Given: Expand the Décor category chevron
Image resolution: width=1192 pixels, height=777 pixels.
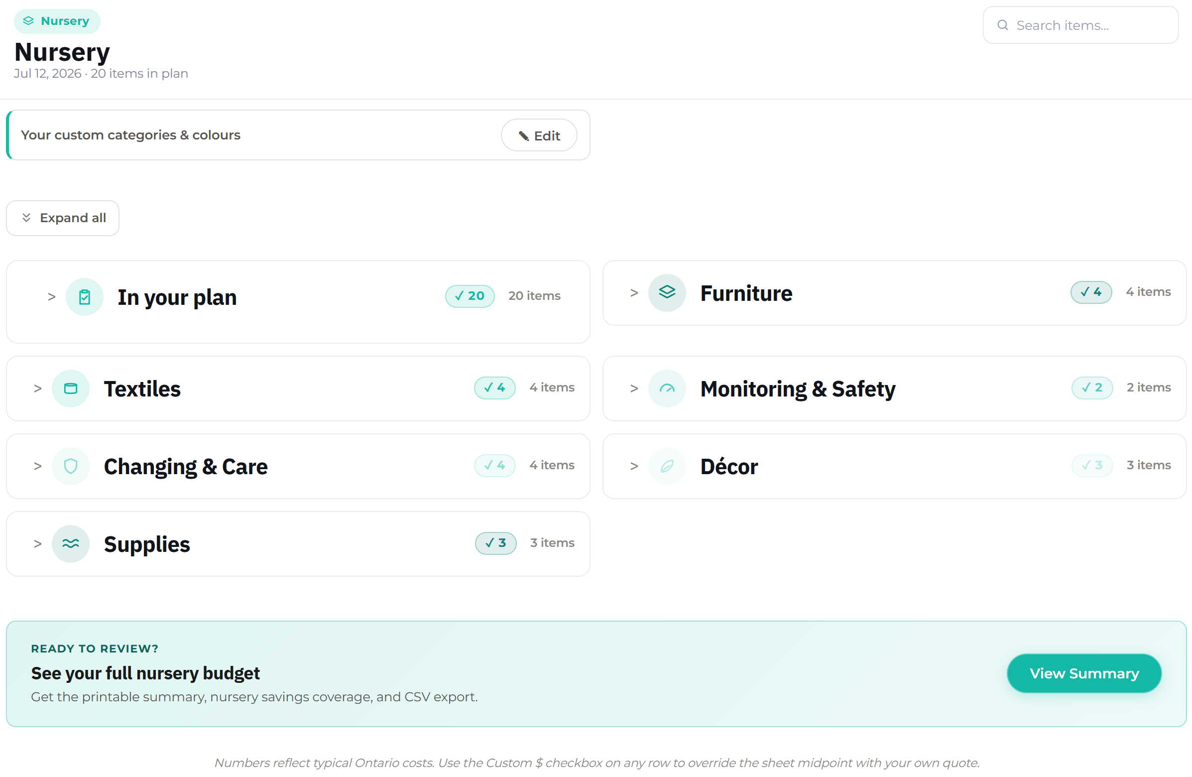Looking at the screenshot, I should point(634,466).
